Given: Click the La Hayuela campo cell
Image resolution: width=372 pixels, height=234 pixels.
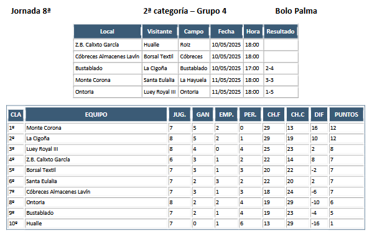Looking at the screenshot, I should [193, 80].
